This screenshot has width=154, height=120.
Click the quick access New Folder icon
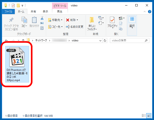point(18,6)
